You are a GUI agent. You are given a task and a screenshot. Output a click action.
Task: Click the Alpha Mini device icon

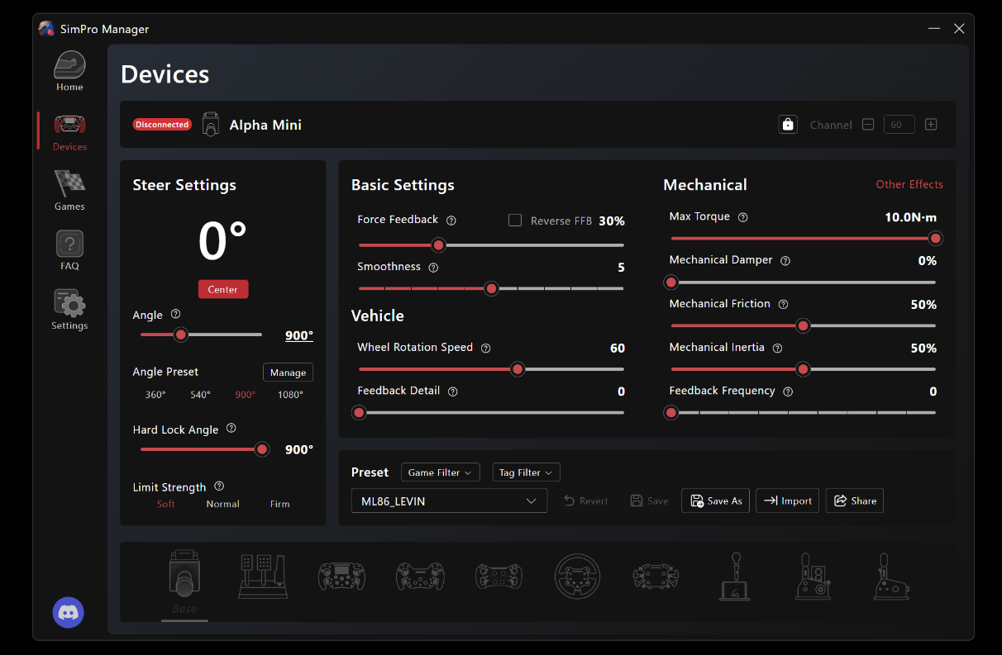(211, 125)
